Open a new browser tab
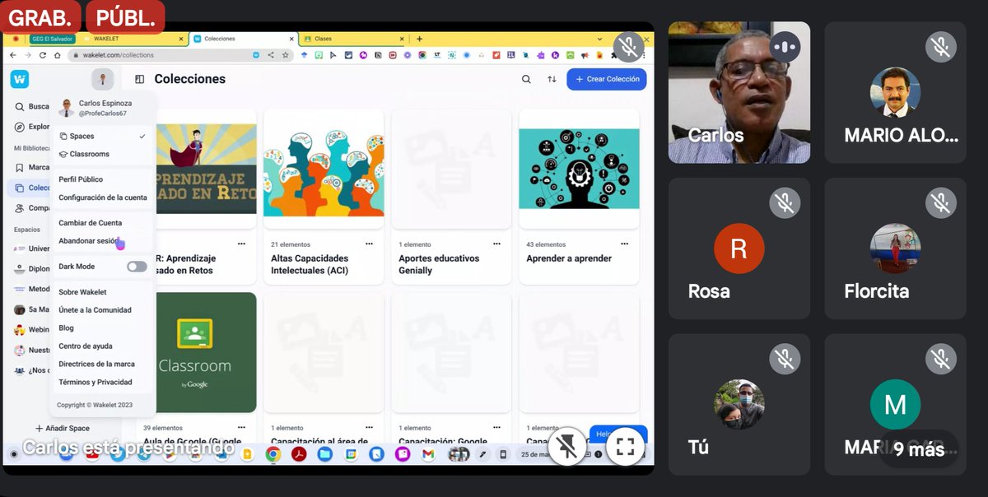Viewport: 988px width, 497px height. coord(419,39)
